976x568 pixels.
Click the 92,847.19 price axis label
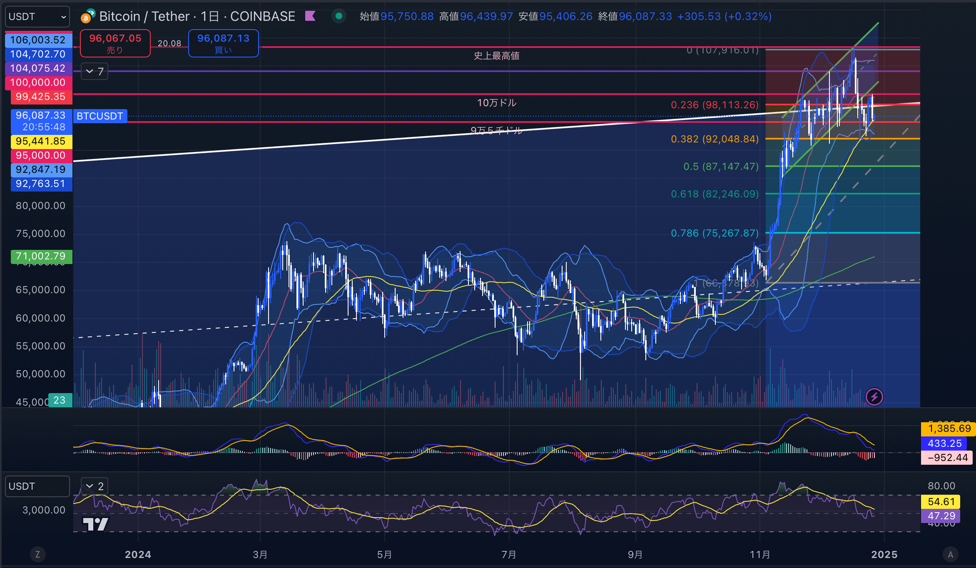[x=41, y=169]
